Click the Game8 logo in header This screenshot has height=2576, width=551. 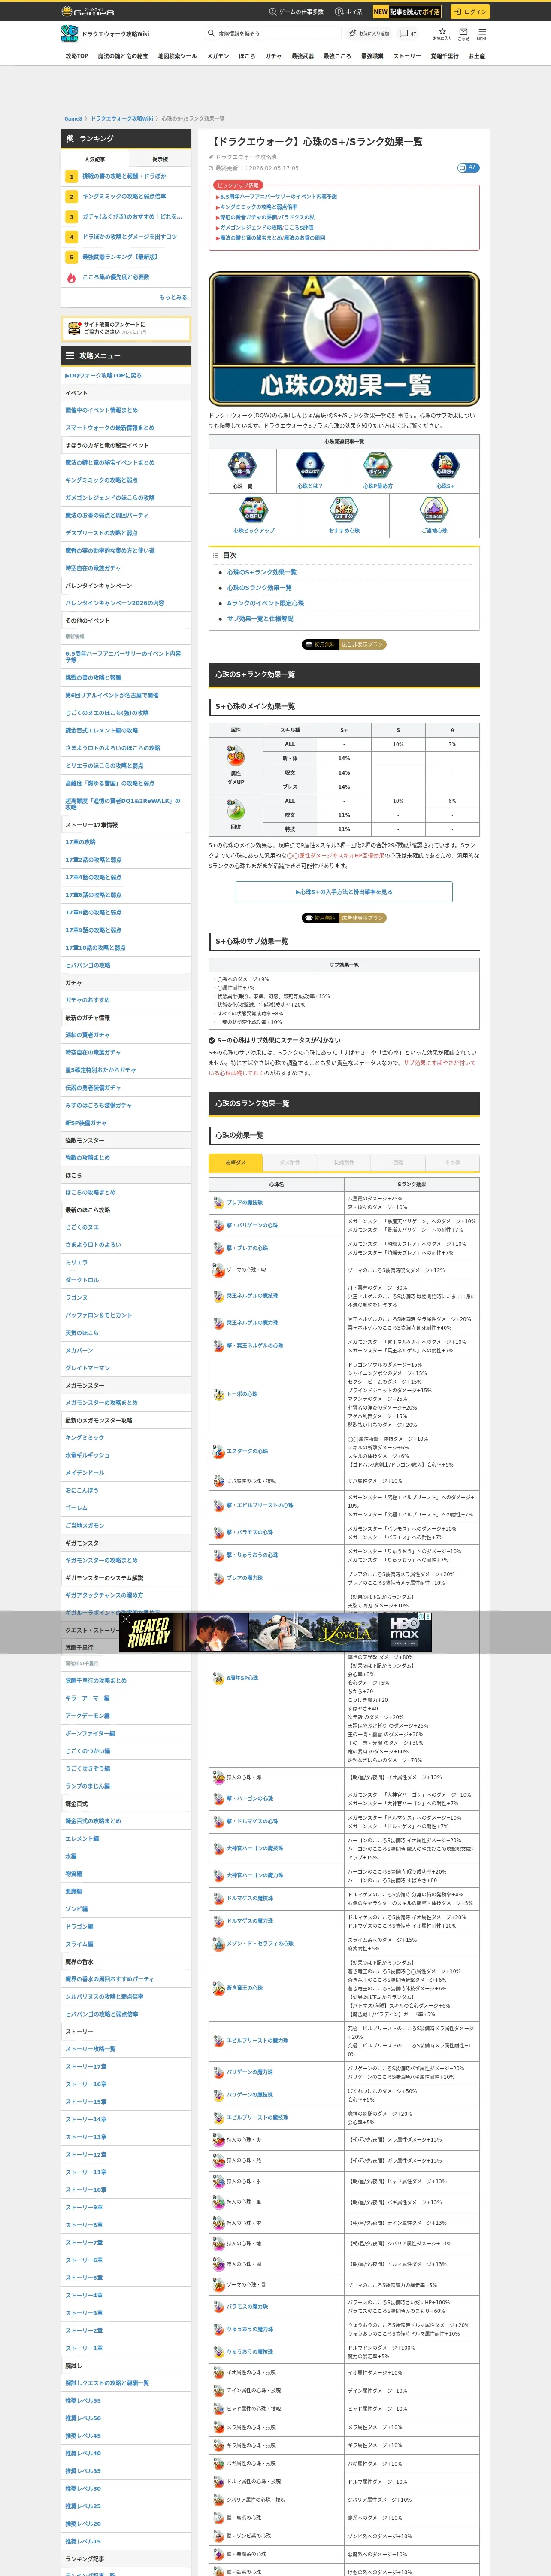pos(88,11)
